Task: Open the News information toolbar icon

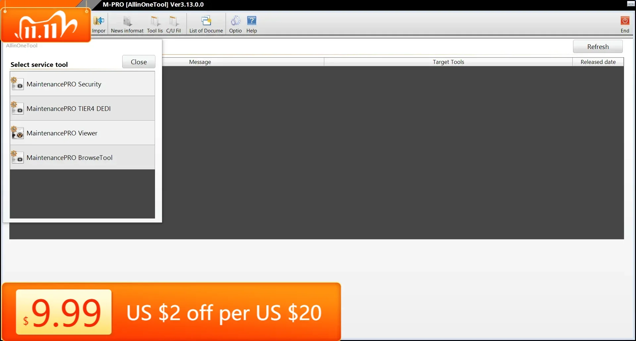Action: [127, 21]
